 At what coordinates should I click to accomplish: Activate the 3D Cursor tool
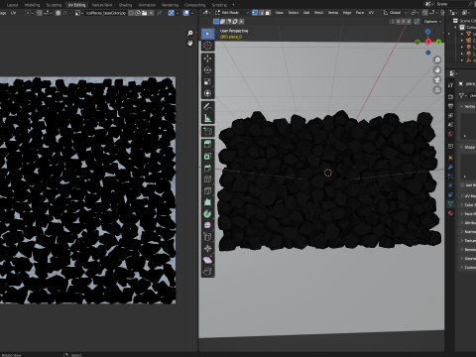207,46
